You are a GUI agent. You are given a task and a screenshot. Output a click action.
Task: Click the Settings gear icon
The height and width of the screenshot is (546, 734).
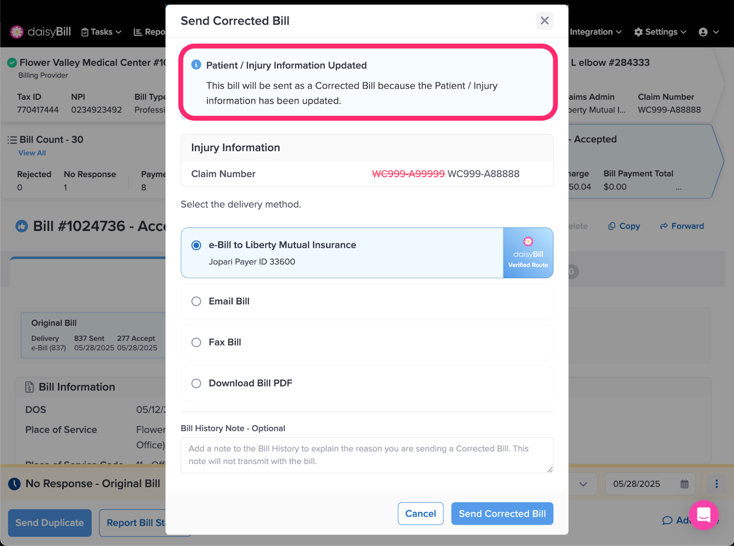pos(638,32)
